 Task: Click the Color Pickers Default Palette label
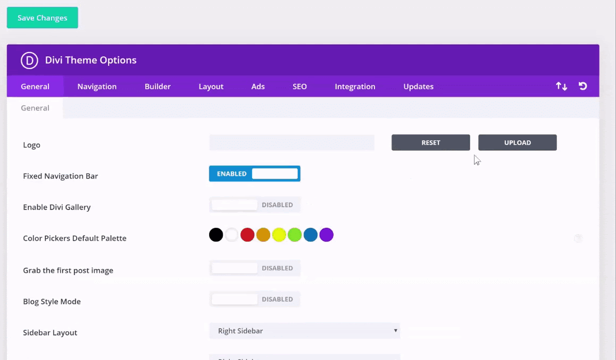click(74, 238)
